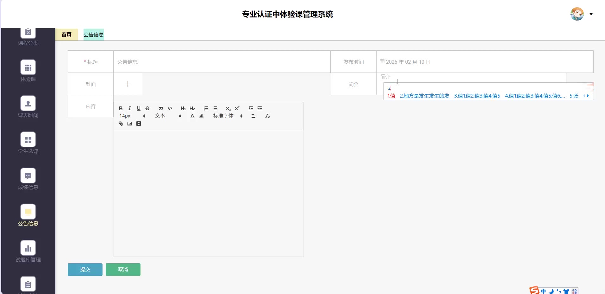Clear text formatting with the Tx icon
This screenshot has height=294, width=605.
[x=267, y=116]
